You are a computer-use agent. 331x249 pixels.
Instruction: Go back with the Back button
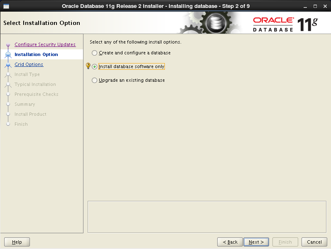click(230, 242)
